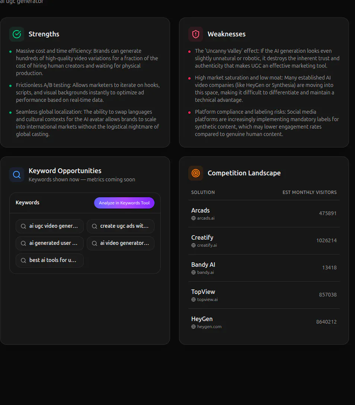The width and height of the screenshot is (355, 405).
Task: Click the 'High market saturation' bullet
Action: [x=265, y=89]
